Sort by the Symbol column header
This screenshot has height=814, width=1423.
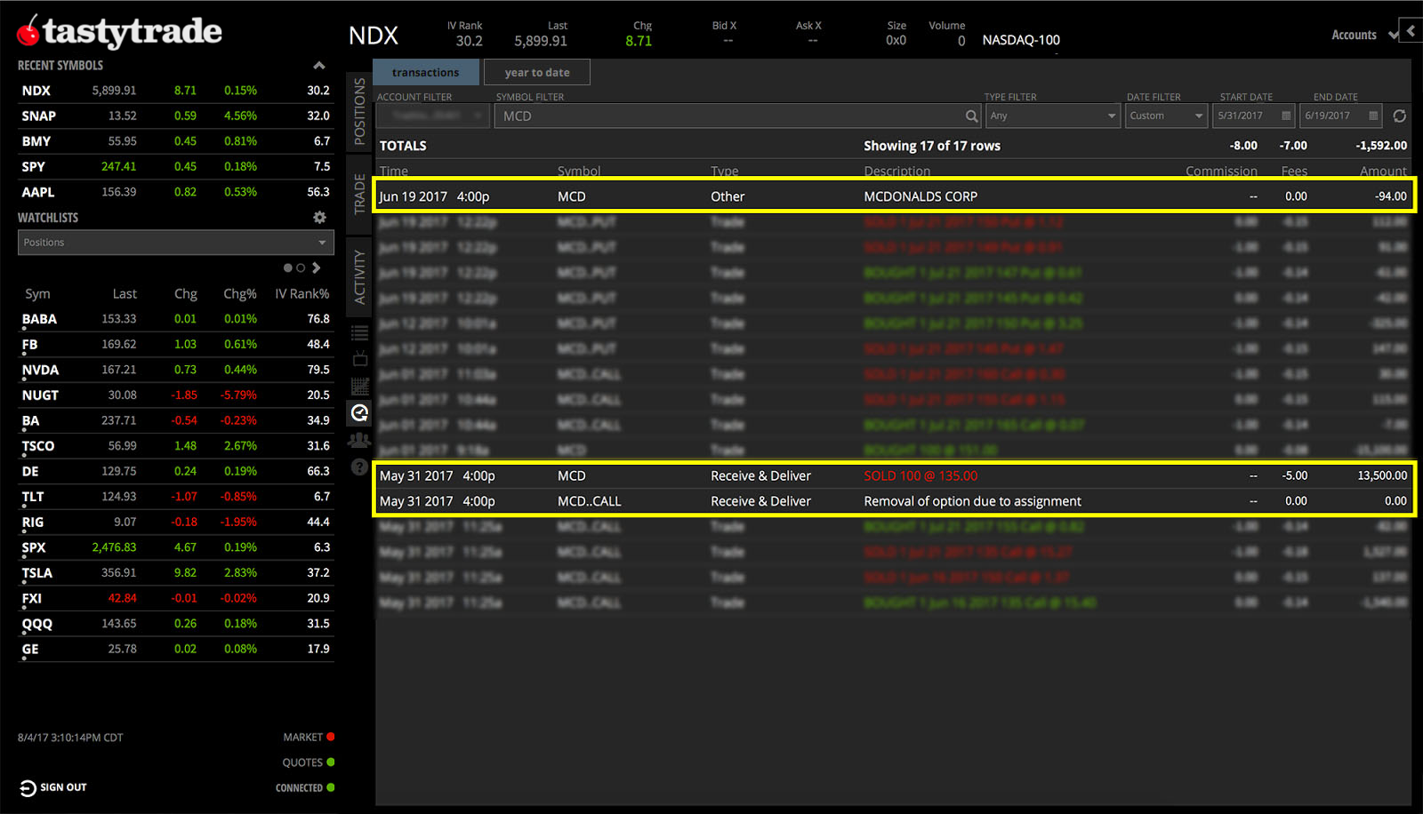[x=579, y=171]
